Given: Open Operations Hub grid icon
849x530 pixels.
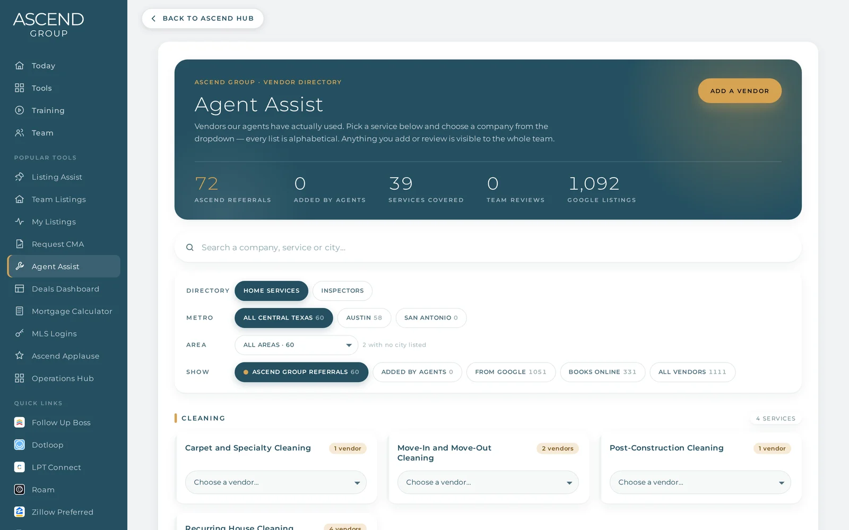Looking at the screenshot, I should [x=20, y=378].
